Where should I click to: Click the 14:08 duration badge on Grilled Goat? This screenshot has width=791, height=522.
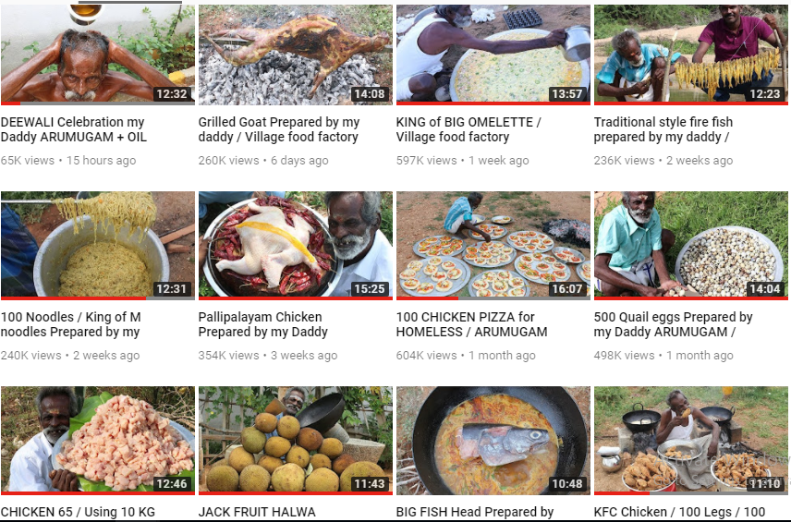(x=370, y=94)
